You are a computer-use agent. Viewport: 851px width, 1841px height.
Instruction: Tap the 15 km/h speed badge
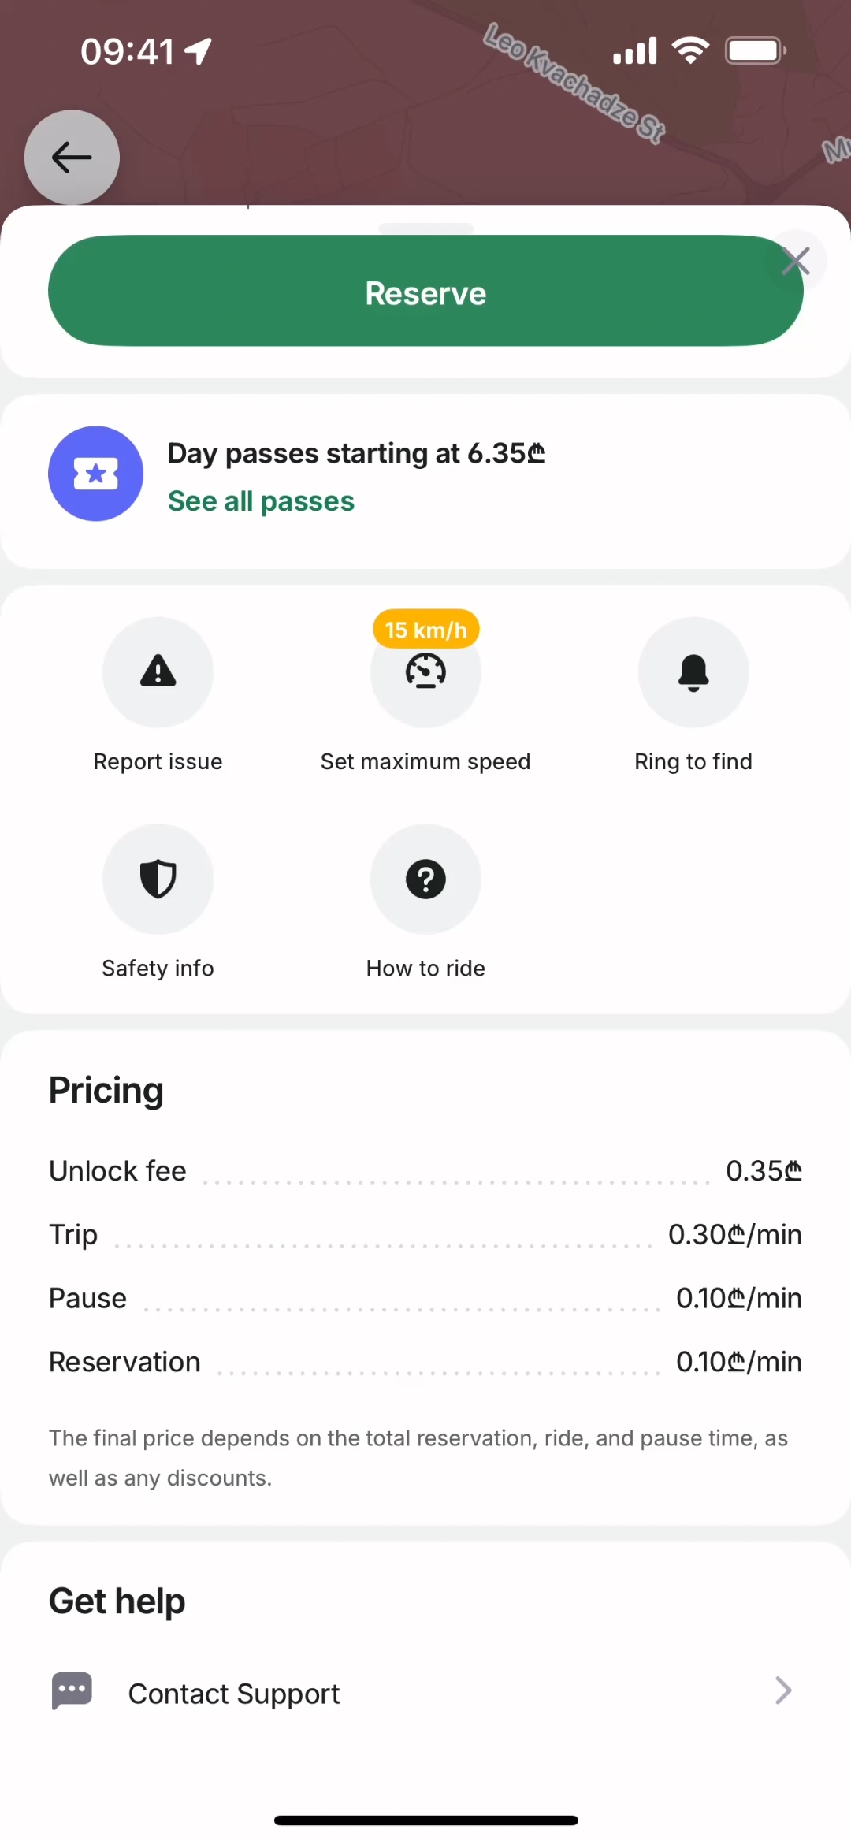(425, 630)
